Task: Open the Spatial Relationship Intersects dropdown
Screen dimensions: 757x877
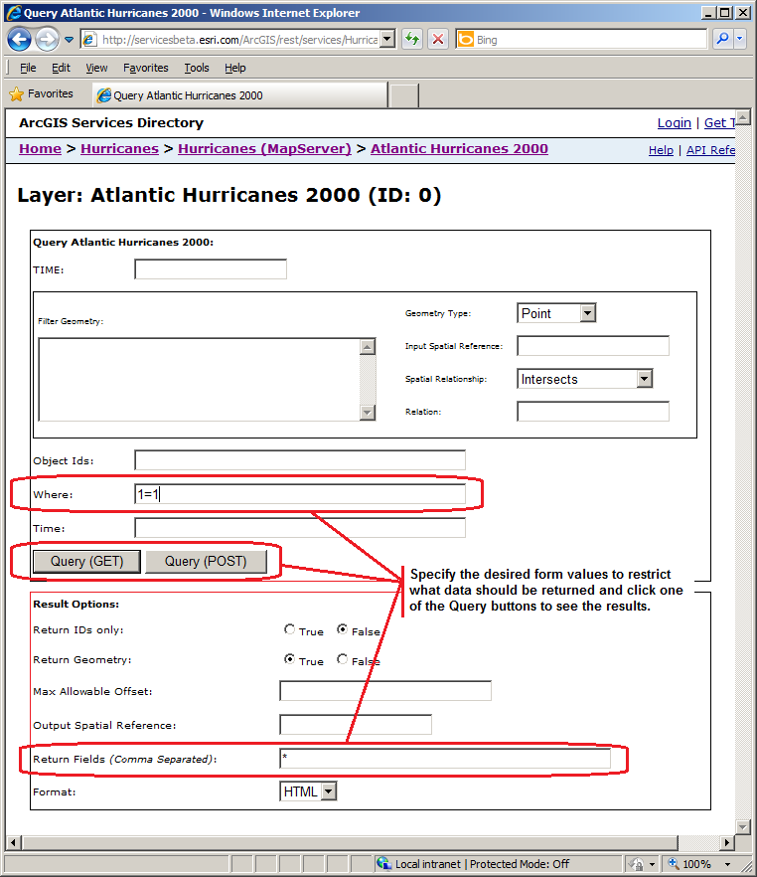Action: [x=585, y=379]
